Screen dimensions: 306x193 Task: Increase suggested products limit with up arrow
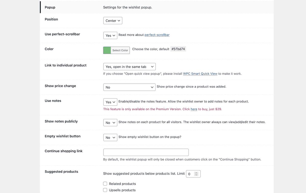[x=196, y=173]
